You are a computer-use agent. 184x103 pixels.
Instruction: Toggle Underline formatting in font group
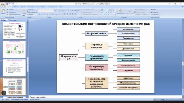(45, 14)
